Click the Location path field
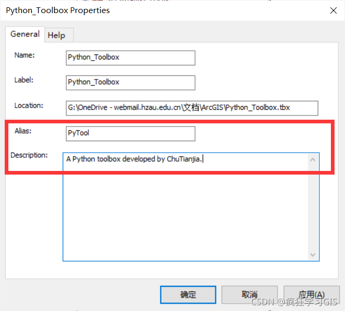This screenshot has width=345, height=311. (x=192, y=108)
